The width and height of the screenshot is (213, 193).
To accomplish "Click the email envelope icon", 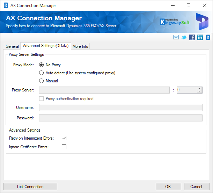I will [176, 37].
